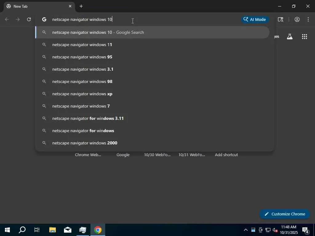Viewport: 315px width, 236px height.
Task: Select suggestion 'netscape navigator windows 7'
Action: point(152,106)
